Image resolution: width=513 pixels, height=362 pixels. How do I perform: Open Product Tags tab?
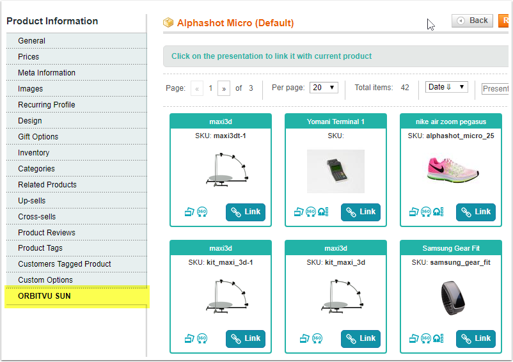(77, 248)
